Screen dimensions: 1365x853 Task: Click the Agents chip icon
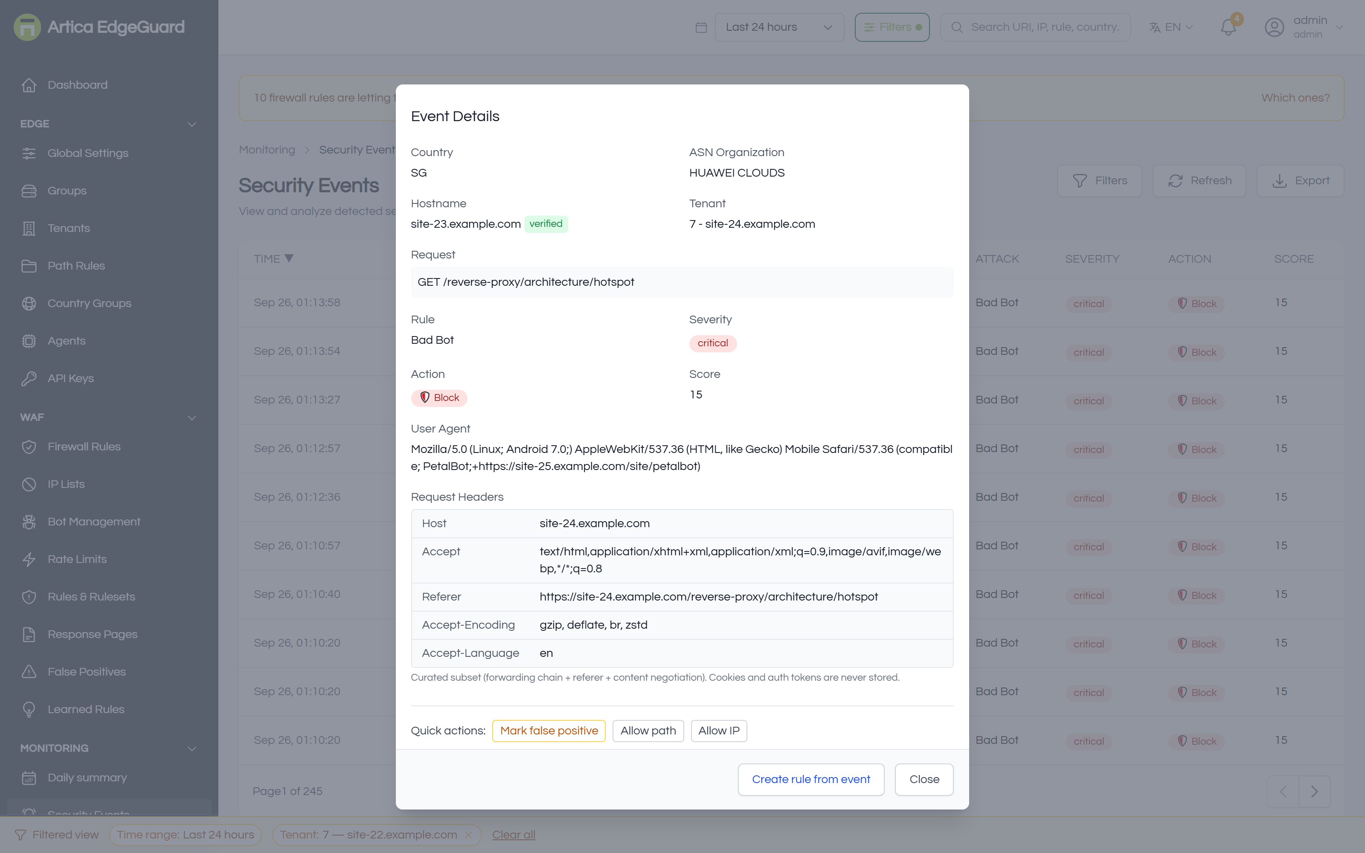29,341
